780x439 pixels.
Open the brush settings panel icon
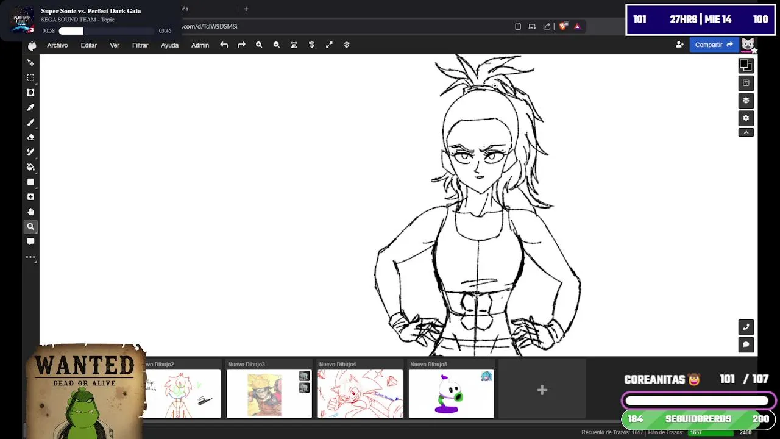pos(746,83)
